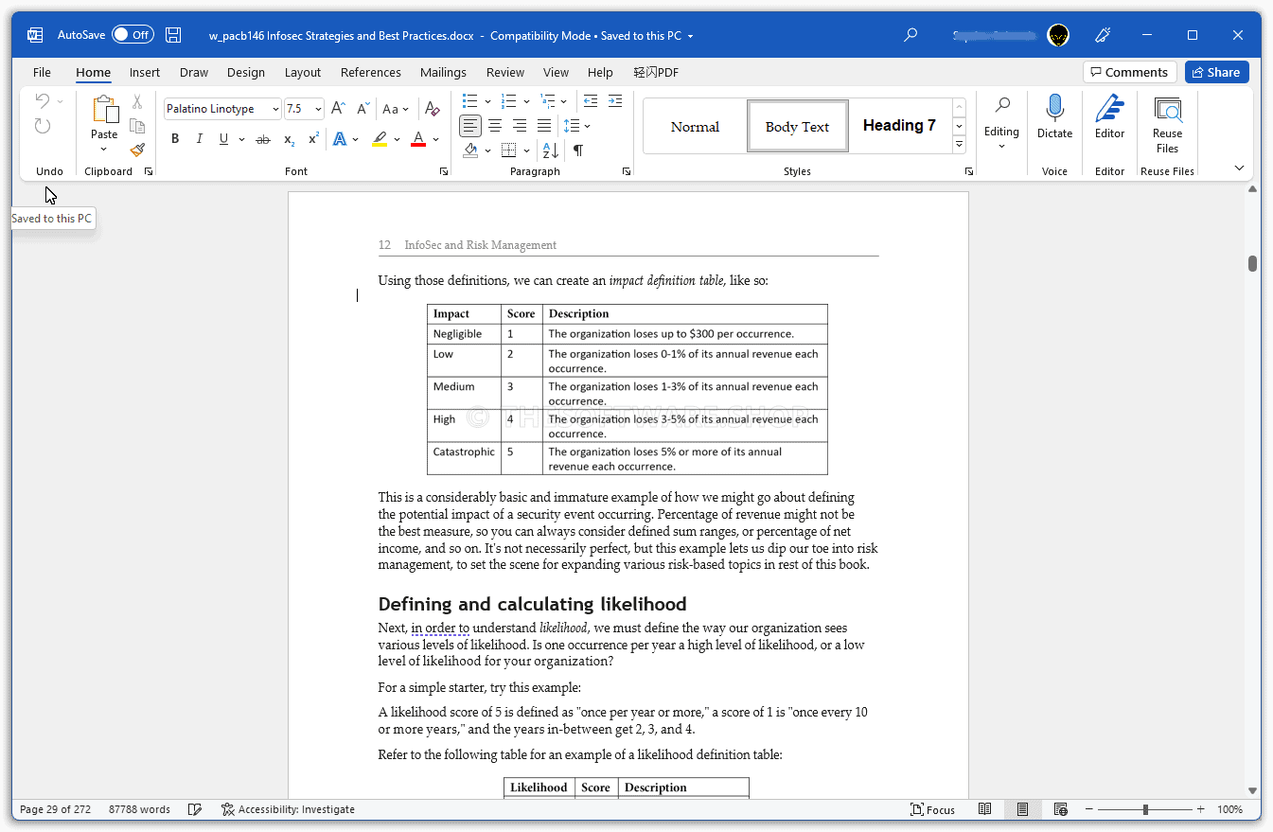Toggle Italic formatting

point(199,139)
